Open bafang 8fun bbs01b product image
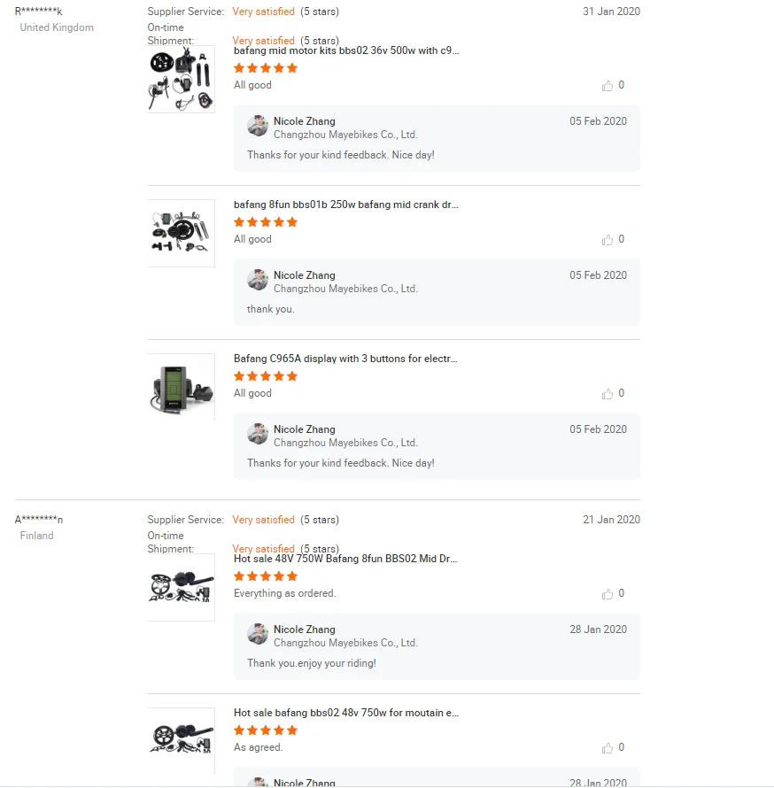 tap(182, 233)
